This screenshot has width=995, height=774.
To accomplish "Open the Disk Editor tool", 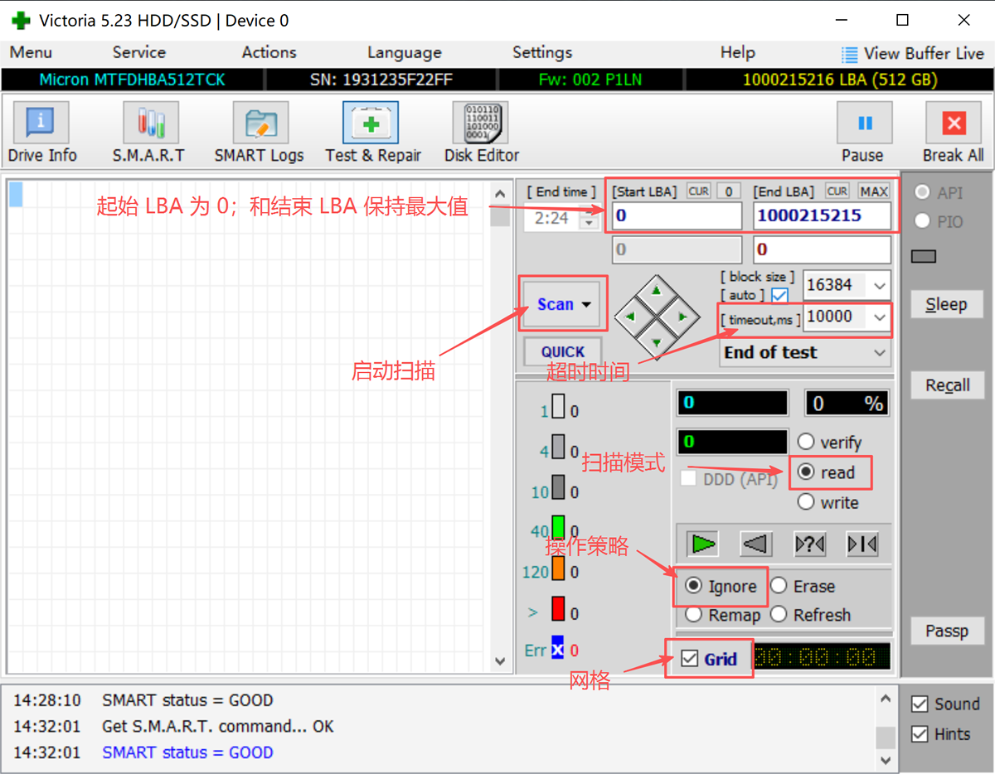I will [481, 133].
